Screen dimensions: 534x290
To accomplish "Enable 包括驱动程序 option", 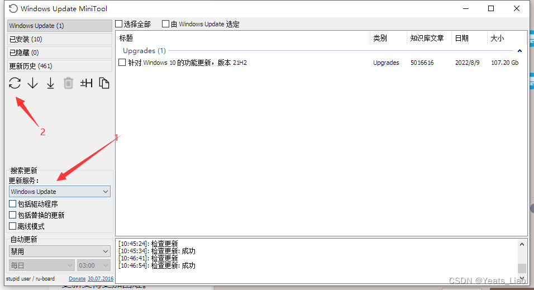I will click(x=13, y=204).
